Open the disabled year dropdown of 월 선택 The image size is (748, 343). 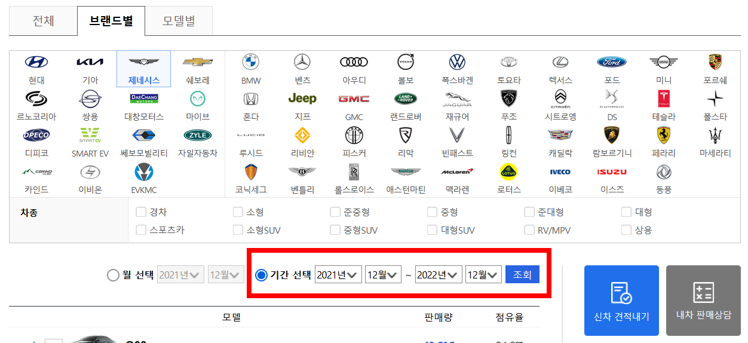point(180,275)
